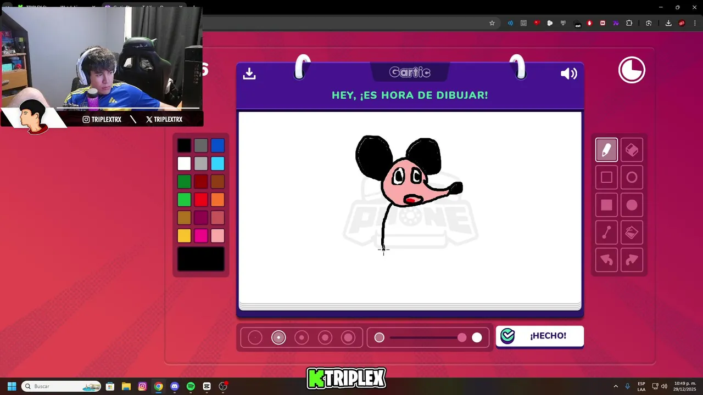Bookmark this page with the star icon
Image resolution: width=703 pixels, height=395 pixels.
pyautogui.click(x=492, y=23)
